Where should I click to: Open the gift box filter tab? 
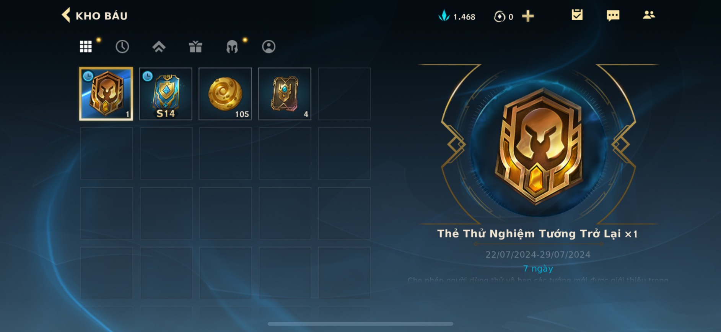[x=195, y=47]
